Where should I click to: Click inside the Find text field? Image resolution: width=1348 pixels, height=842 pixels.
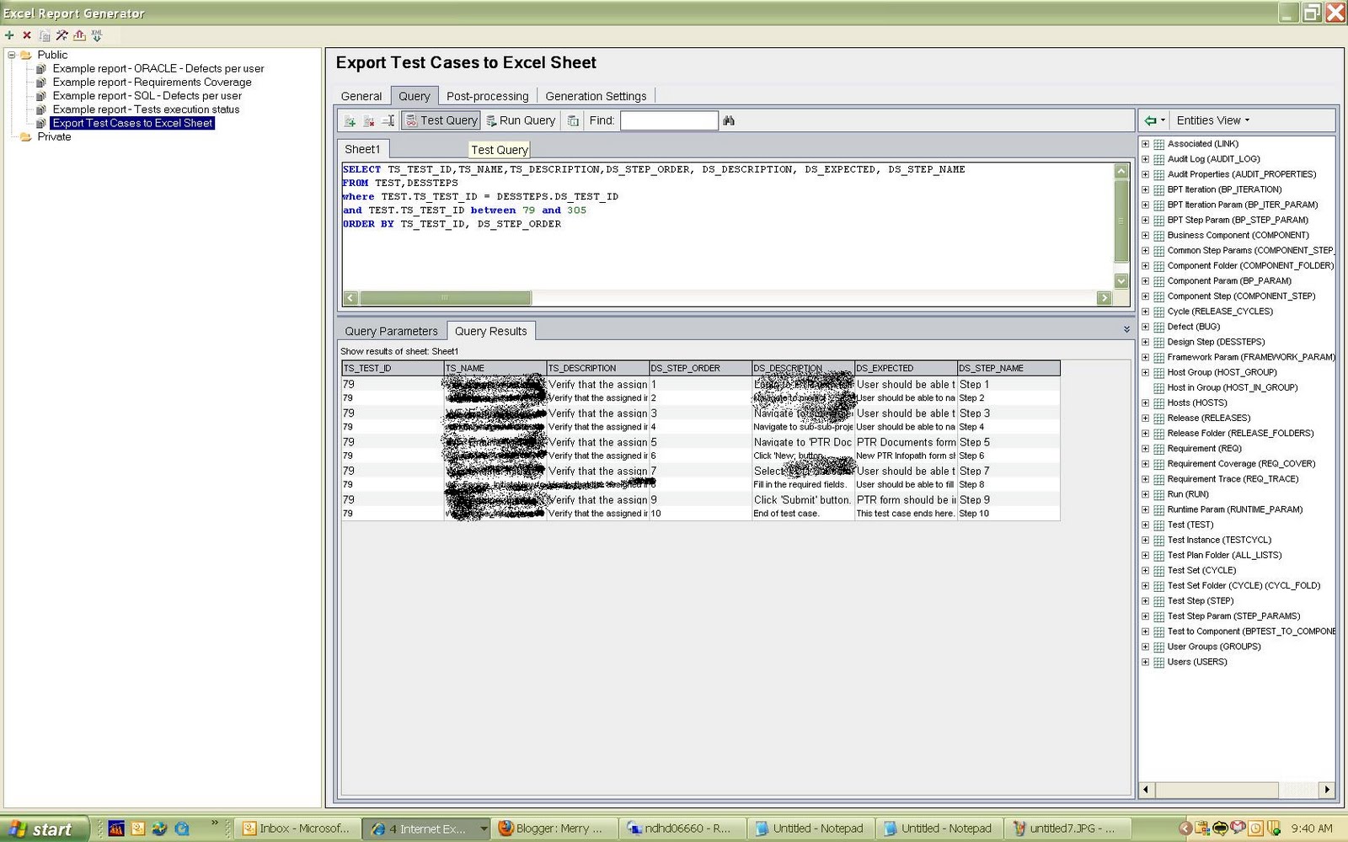coord(668,120)
